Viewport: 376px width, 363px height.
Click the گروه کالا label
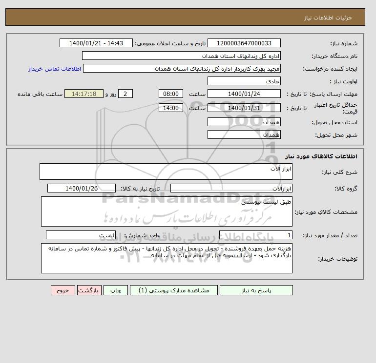346,189
